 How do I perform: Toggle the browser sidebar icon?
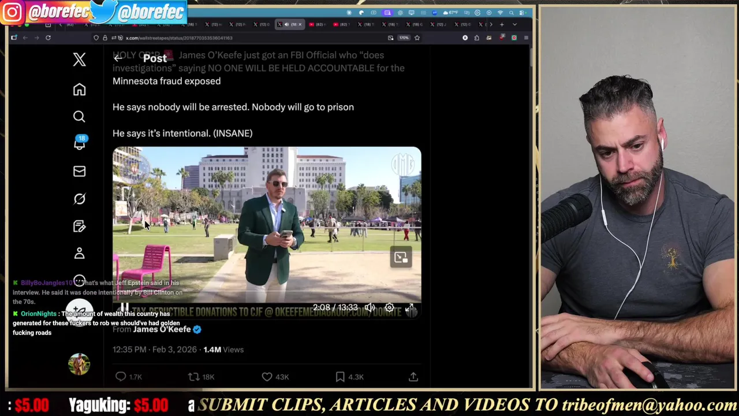tap(14, 38)
